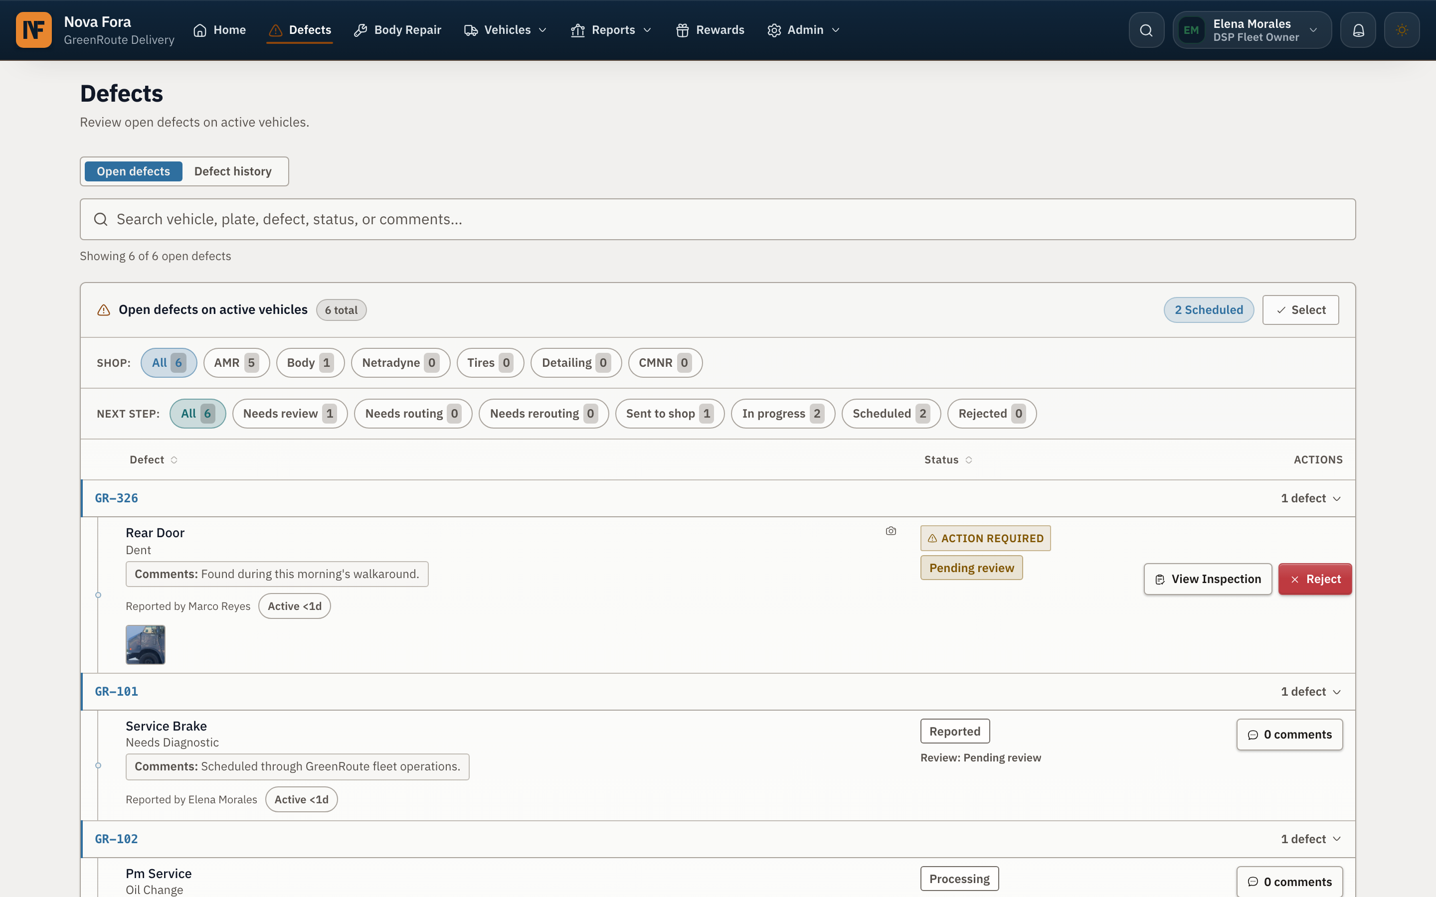Open the Defects nav item
The width and height of the screenshot is (1436, 897).
300,30
